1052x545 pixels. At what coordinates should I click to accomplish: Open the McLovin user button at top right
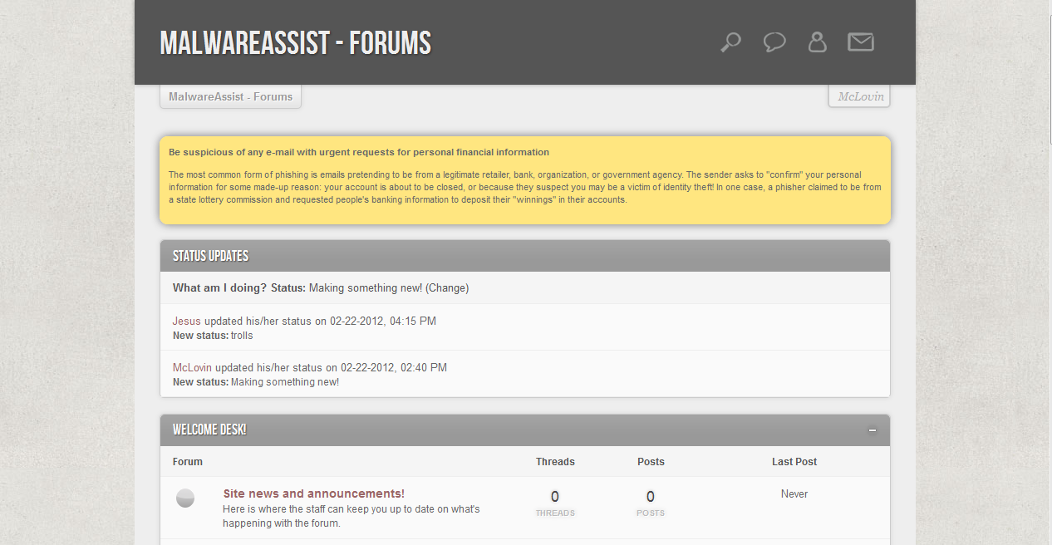pyautogui.click(x=860, y=96)
